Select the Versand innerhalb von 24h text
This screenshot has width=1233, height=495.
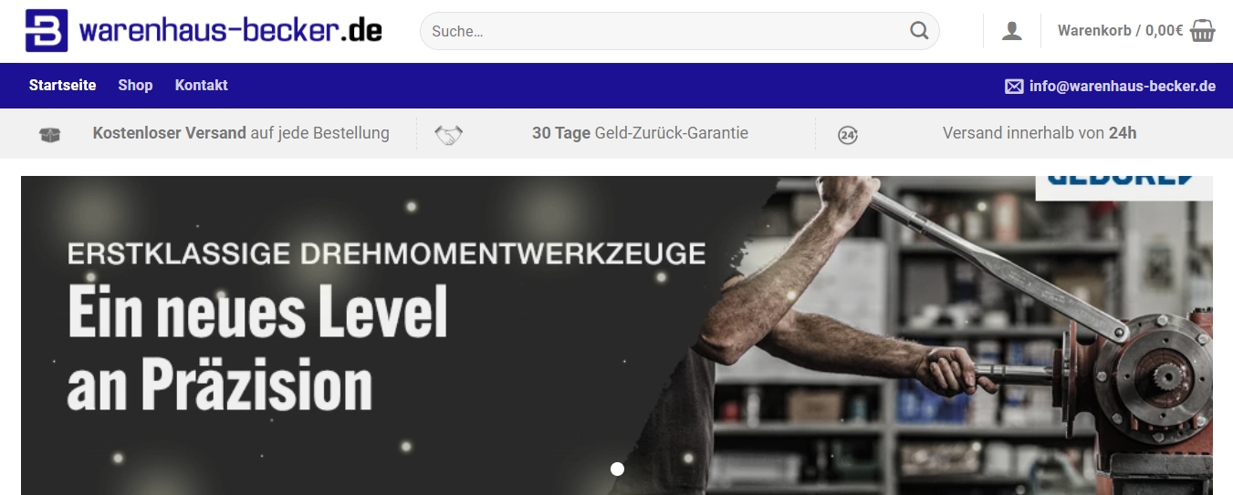pos(1040,133)
